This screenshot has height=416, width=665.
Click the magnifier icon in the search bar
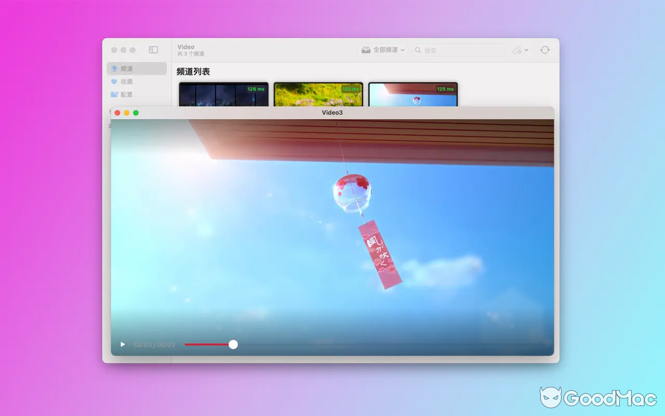(x=418, y=50)
